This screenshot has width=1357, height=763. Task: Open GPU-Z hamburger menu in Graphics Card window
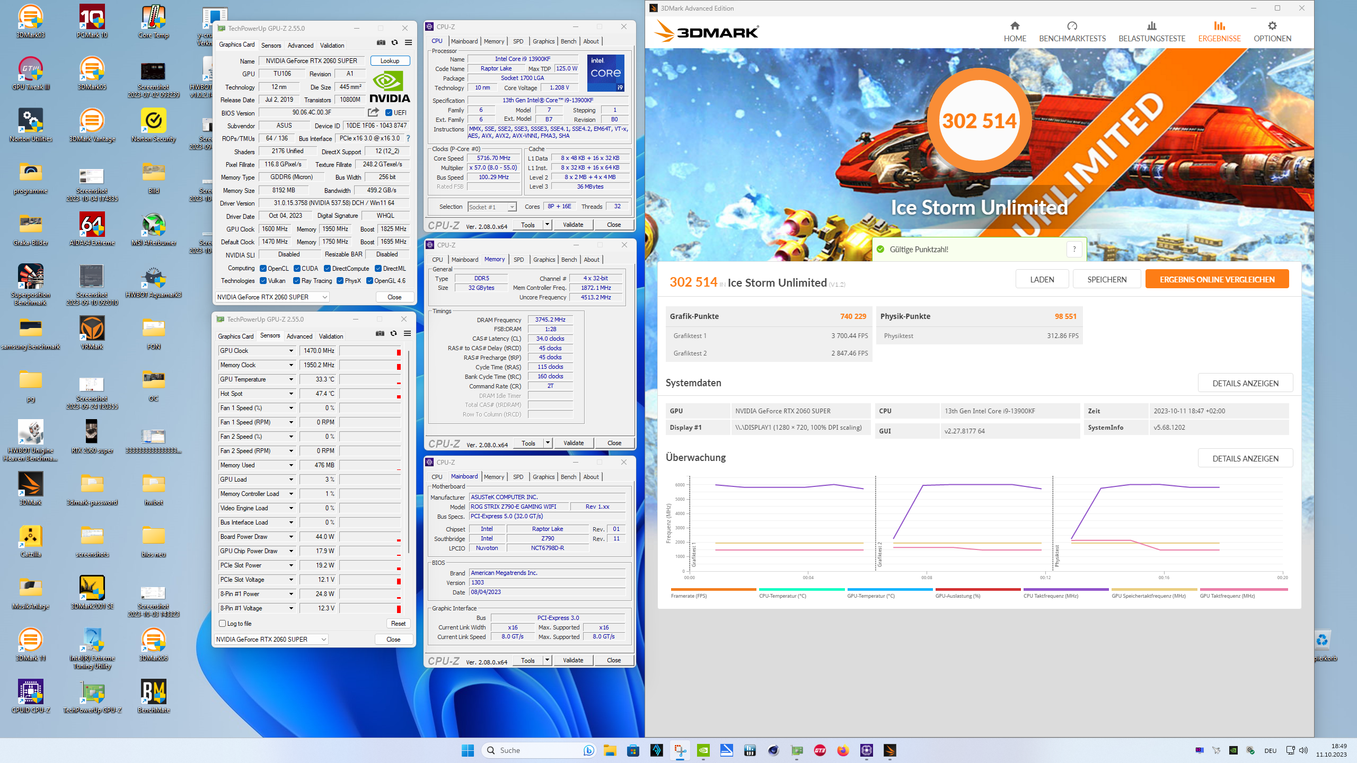[408, 43]
